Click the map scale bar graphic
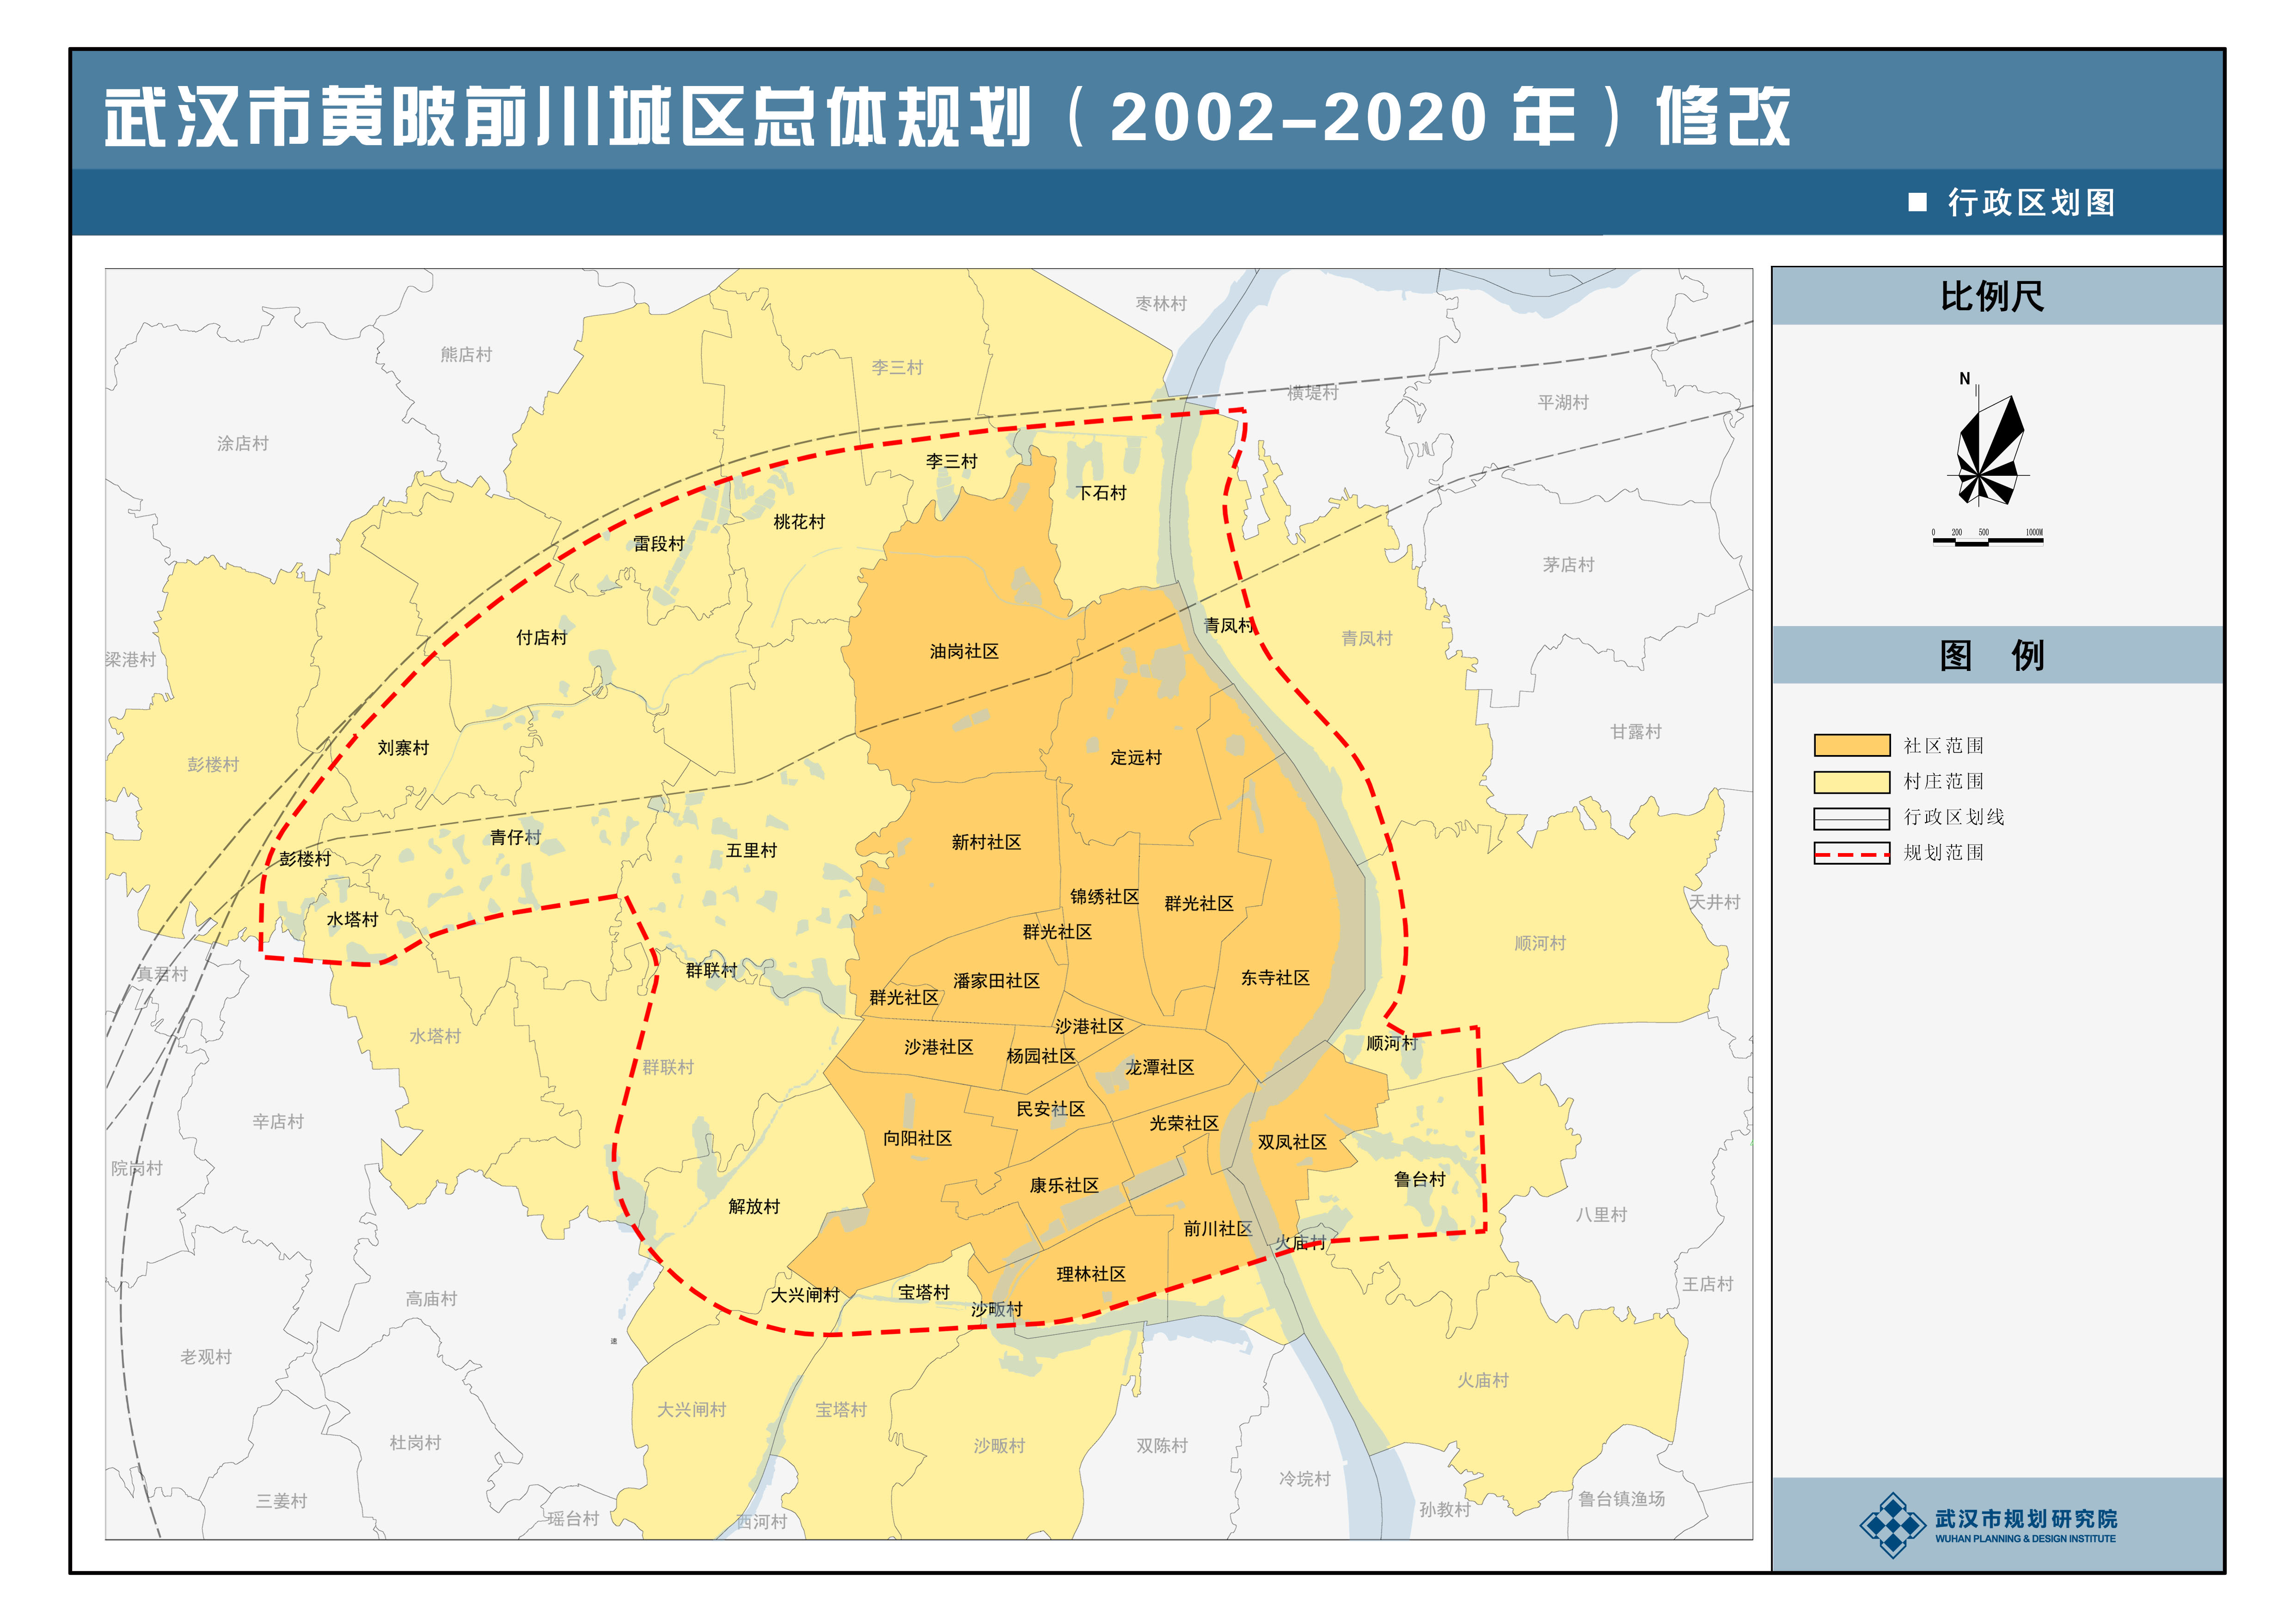This screenshot has height=1622, width=2296. [x=1987, y=539]
